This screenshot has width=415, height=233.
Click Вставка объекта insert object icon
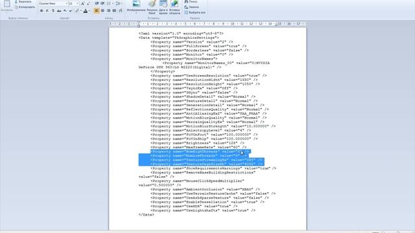pyautogui.click(x=174, y=7)
